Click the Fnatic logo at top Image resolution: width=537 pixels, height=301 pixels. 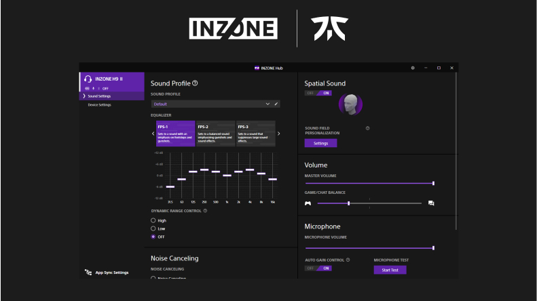(x=329, y=28)
